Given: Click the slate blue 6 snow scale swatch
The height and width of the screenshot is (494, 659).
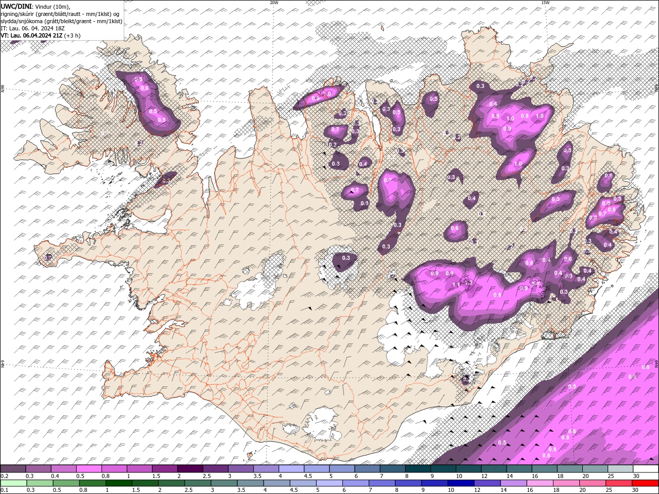Looking at the screenshot, I should click(x=368, y=469).
